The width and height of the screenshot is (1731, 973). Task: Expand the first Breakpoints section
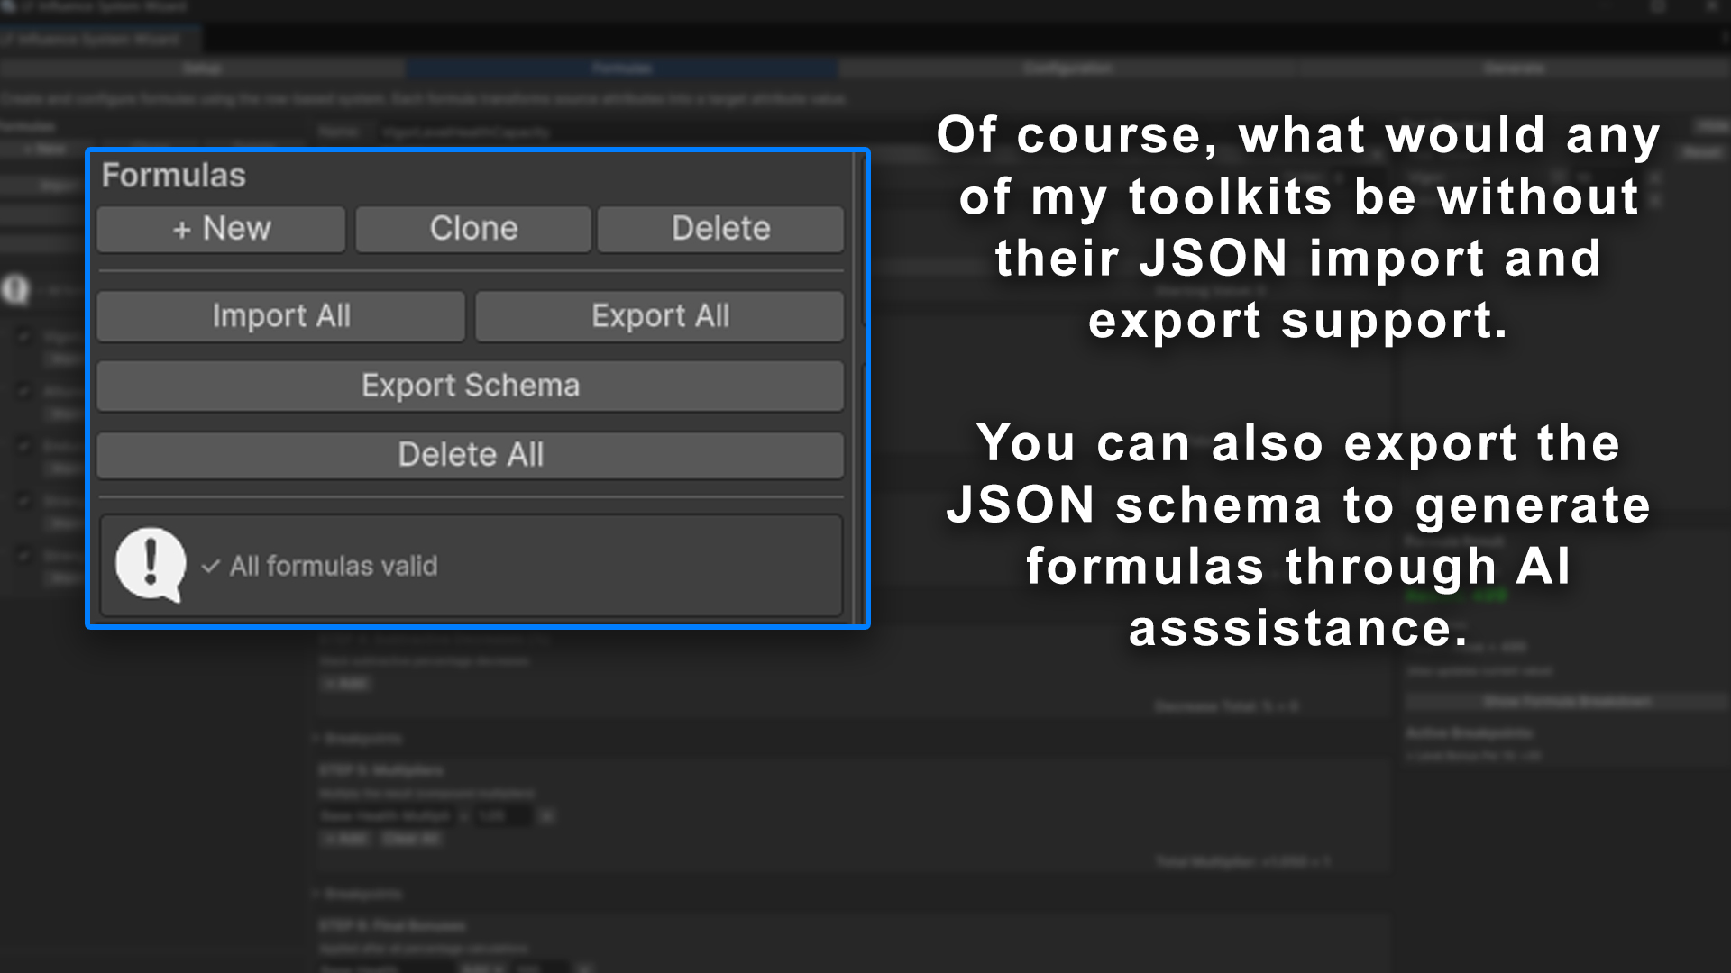[361, 738]
